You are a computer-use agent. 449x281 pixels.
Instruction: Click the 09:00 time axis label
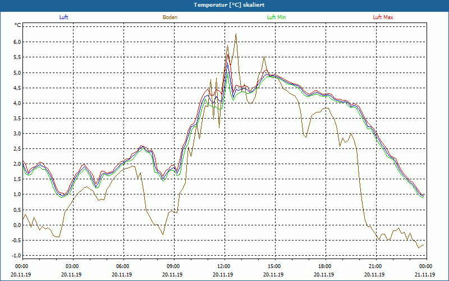(x=174, y=266)
